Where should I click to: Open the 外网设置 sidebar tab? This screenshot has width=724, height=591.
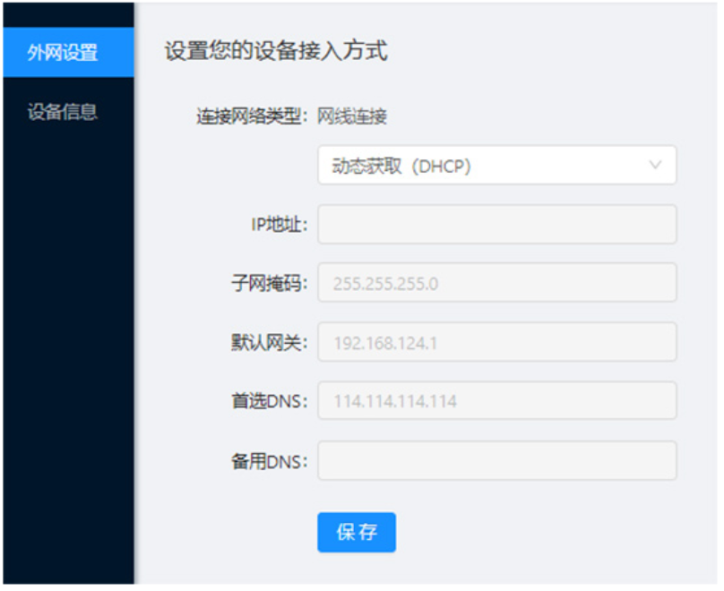(68, 52)
